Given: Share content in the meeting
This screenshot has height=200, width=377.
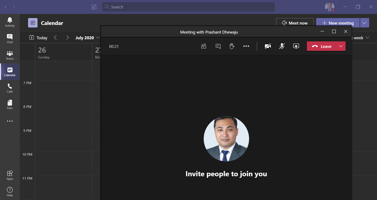Looking at the screenshot, I should coord(296,46).
